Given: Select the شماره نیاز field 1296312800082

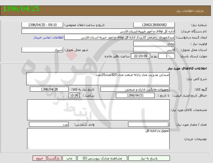Looking at the screenshot, I should [154, 25].
